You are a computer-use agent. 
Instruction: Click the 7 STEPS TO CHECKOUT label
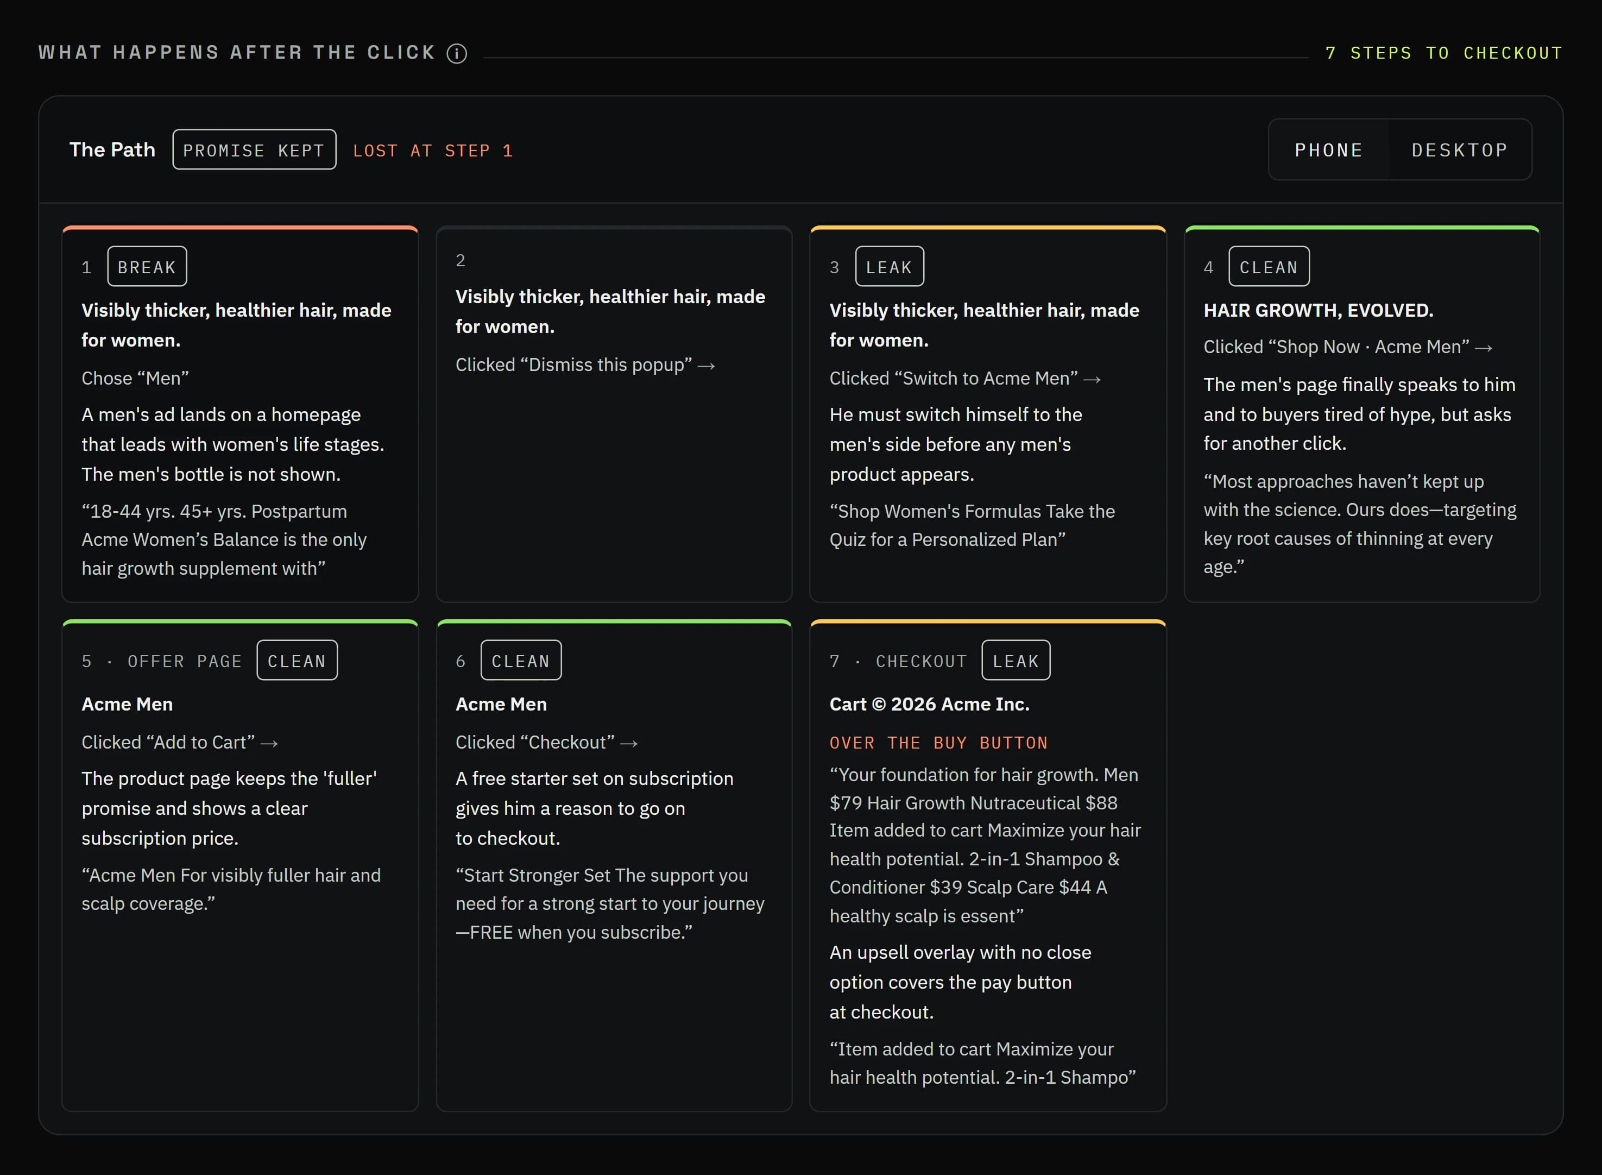click(1443, 53)
